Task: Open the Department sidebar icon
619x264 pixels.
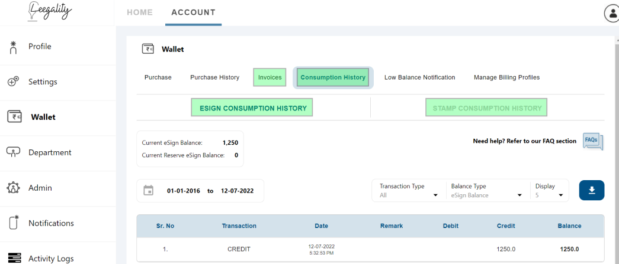Action: [14, 152]
